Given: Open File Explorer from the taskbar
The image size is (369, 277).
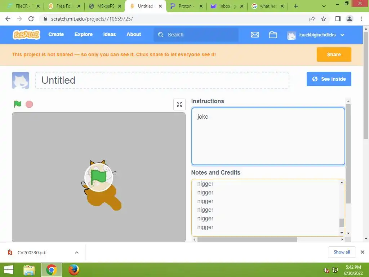Looking at the screenshot, I should (29, 270).
